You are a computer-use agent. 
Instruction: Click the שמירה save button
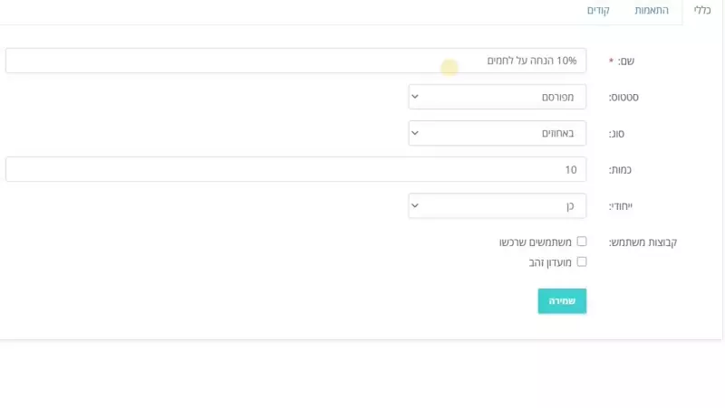tap(562, 301)
